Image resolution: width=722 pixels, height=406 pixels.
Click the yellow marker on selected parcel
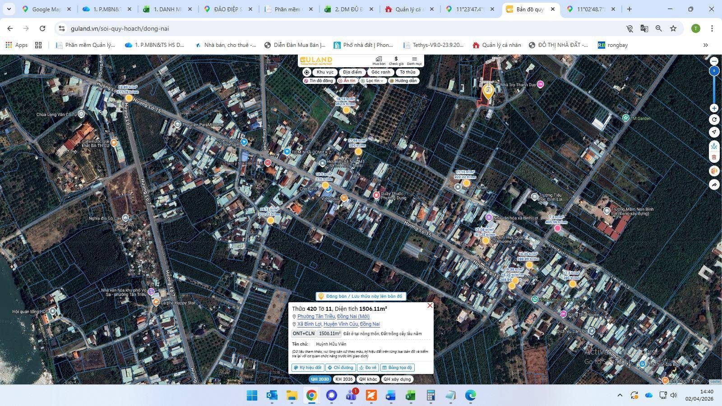click(x=488, y=91)
